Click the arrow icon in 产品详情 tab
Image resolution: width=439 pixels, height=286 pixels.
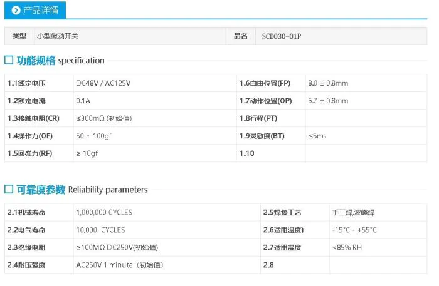point(16,10)
